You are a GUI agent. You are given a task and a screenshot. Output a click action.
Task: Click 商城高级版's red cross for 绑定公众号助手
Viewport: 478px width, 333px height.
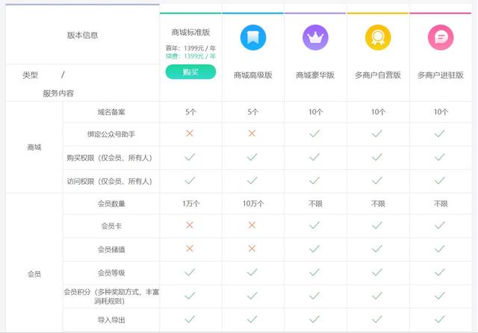pyautogui.click(x=252, y=133)
